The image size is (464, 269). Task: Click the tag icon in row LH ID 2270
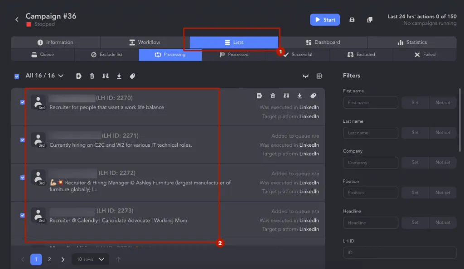[313, 96]
